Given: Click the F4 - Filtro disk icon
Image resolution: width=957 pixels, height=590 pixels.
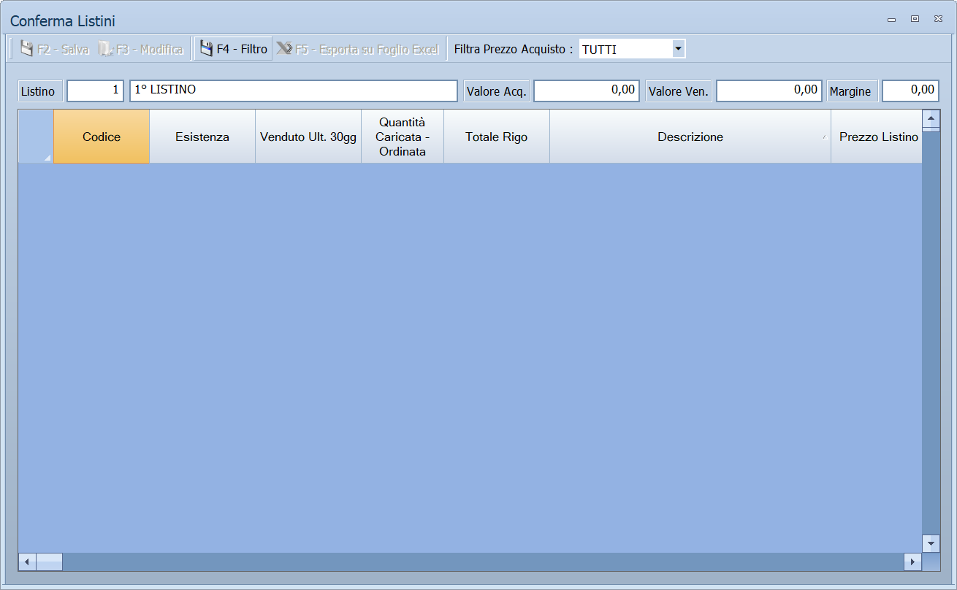Looking at the screenshot, I should point(206,49).
